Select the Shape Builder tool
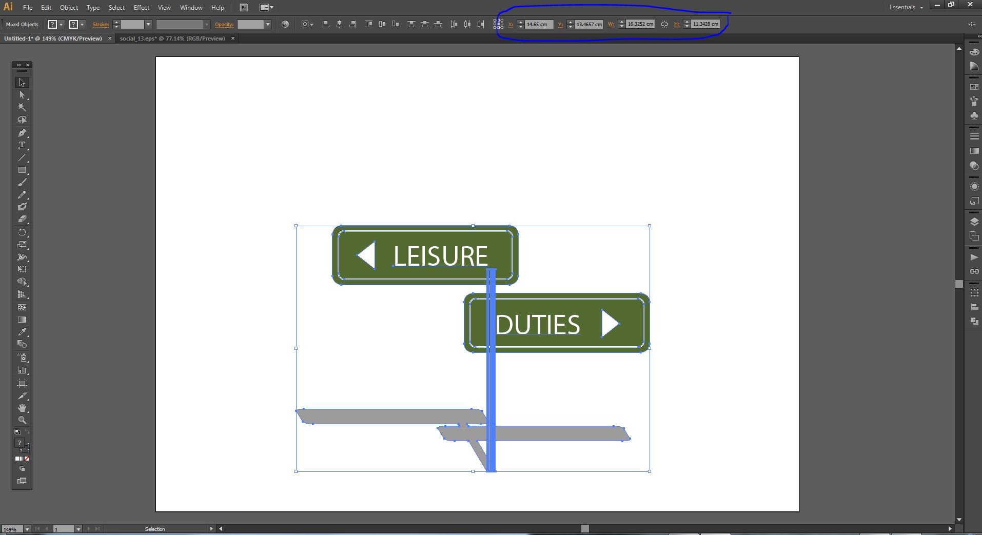 point(22,282)
